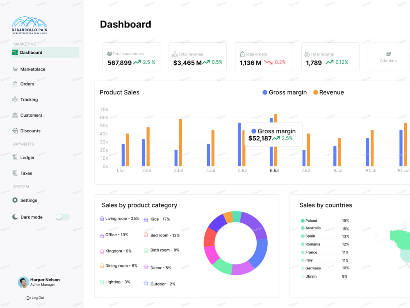Click the Total revenue icon
The width and height of the screenshot is (410, 308).
(175, 54)
